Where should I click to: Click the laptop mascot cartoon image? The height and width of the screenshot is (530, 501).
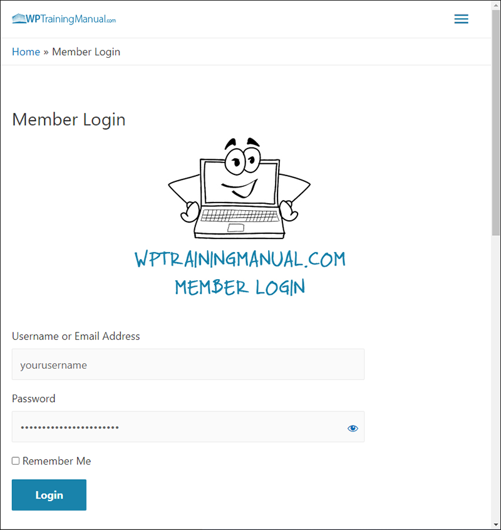[239, 188]
